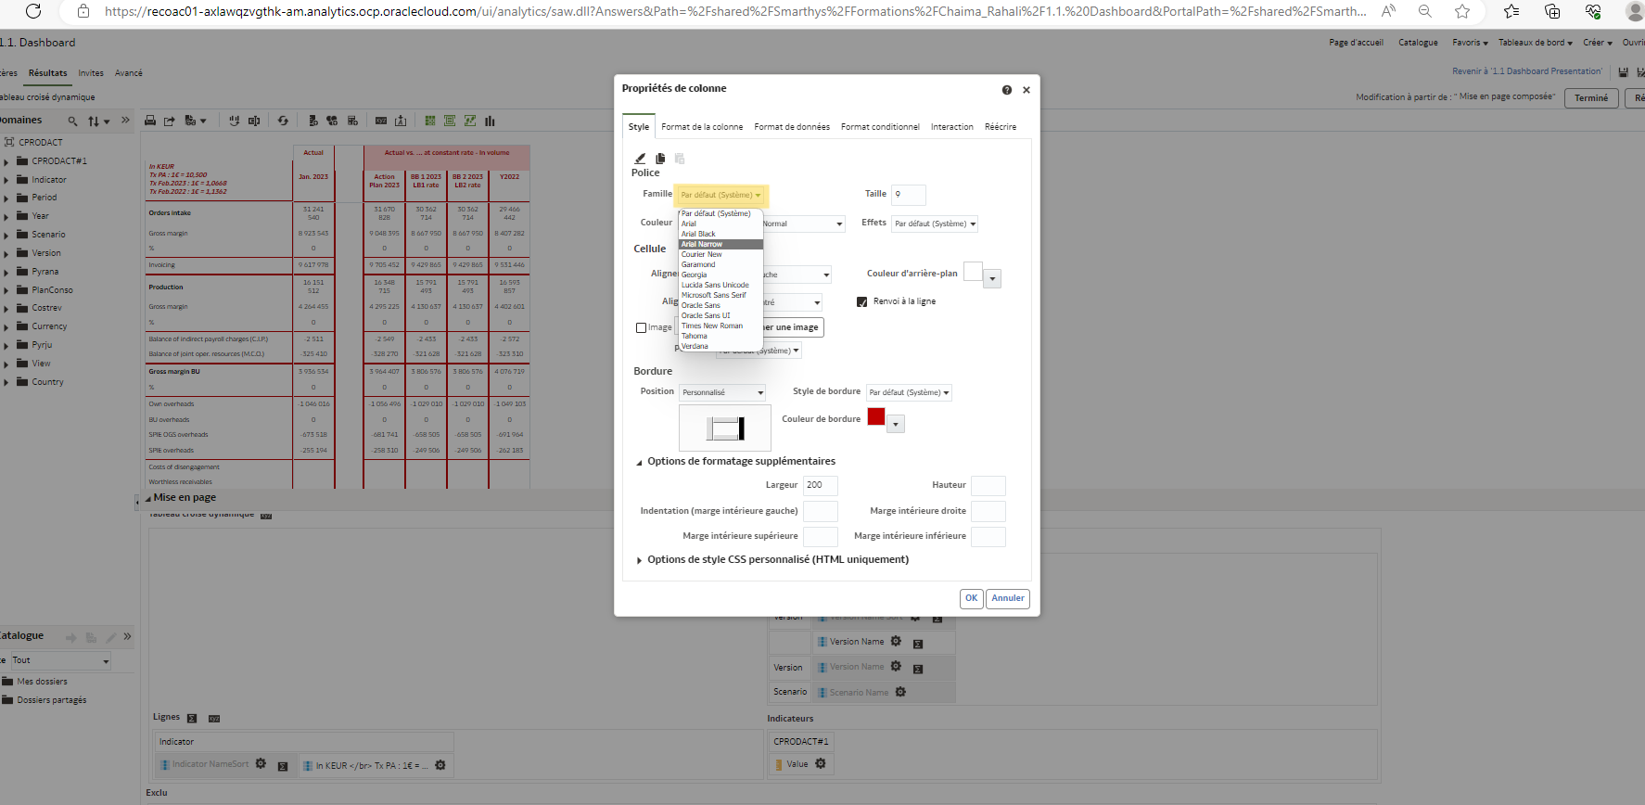Open Couleur de bordure dropdown arrow
This screenshot has height=805, width=1645.
[896, 424]
